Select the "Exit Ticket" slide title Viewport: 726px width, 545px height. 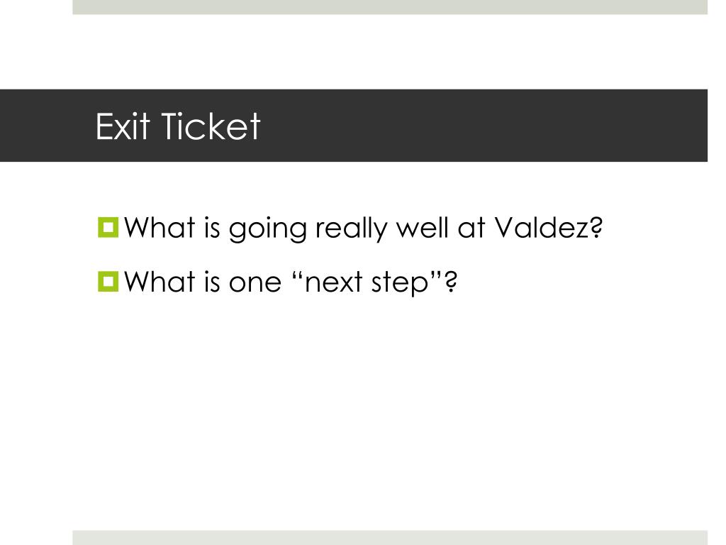tap(178, 126)
